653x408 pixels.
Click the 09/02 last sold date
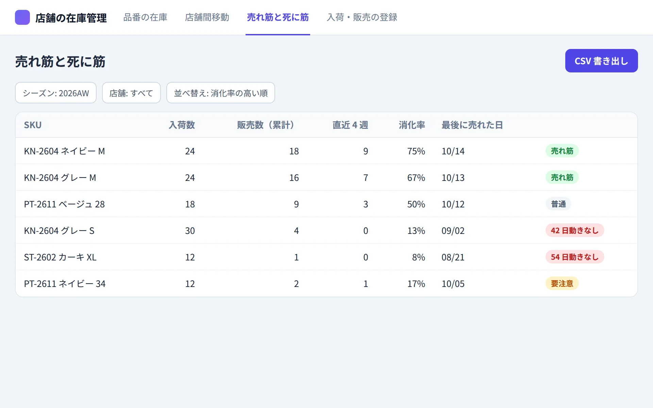click(453, 231)
